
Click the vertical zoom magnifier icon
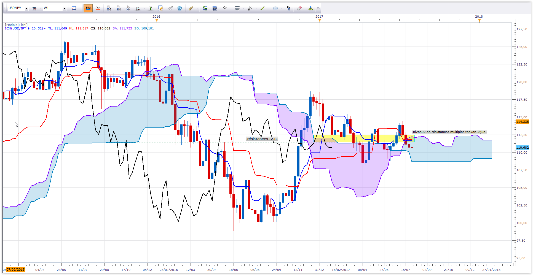click(x=138, y=8)
